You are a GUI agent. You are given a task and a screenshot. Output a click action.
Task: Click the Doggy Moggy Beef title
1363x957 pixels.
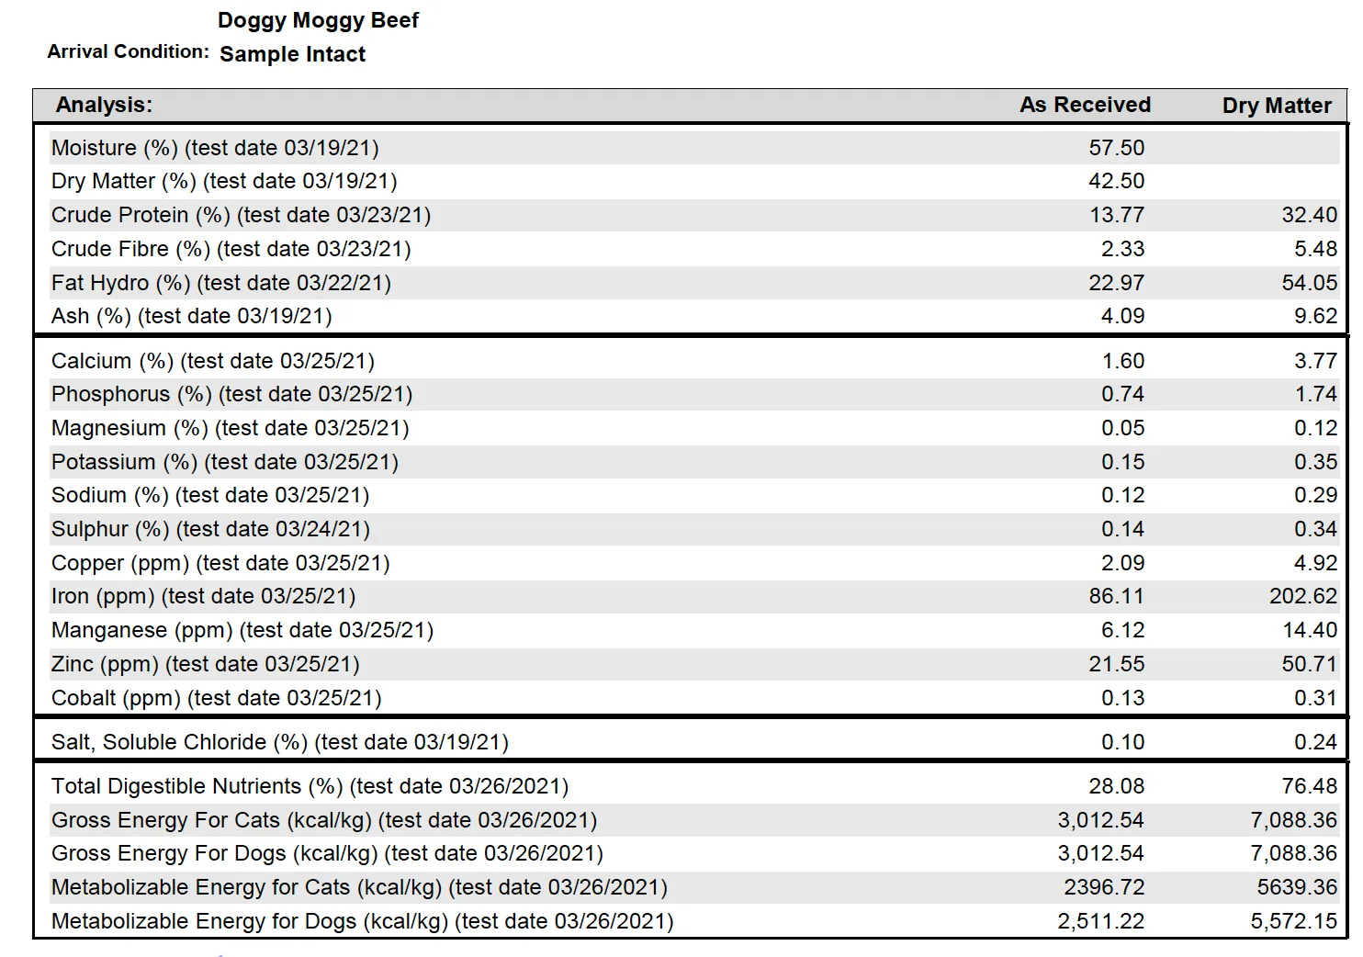tap(318, 20)
